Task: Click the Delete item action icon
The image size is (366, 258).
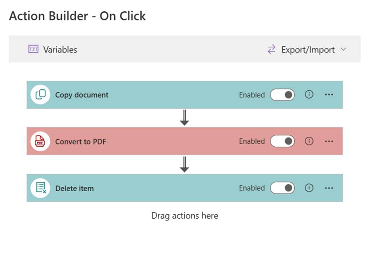Action: point(40,188)
